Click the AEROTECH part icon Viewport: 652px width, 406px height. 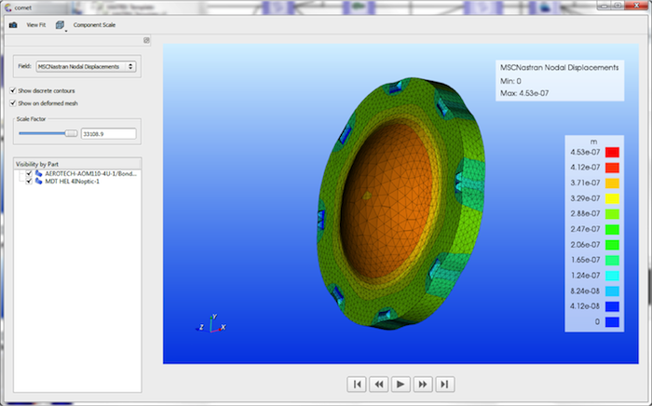[x=39, y=174]
